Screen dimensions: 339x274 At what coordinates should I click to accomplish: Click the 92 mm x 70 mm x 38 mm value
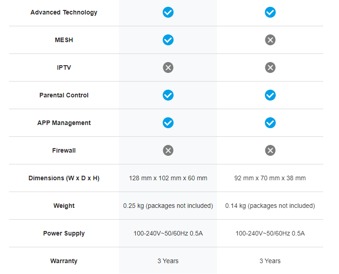(270, 178)
